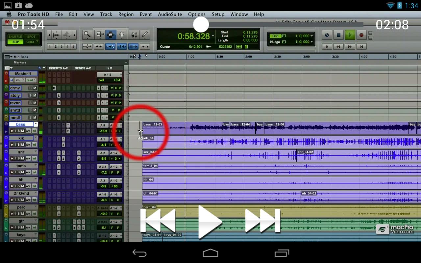Click Go to End transport button
The width and height of the screenshot is (421, 263).
(x=361, y=47)
